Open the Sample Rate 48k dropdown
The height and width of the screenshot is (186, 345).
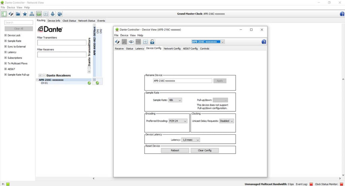coord(175,100)
